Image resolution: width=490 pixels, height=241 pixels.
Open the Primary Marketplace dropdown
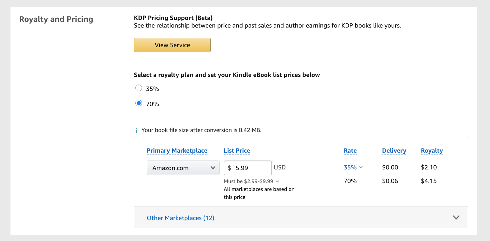(x=183, y=168)
